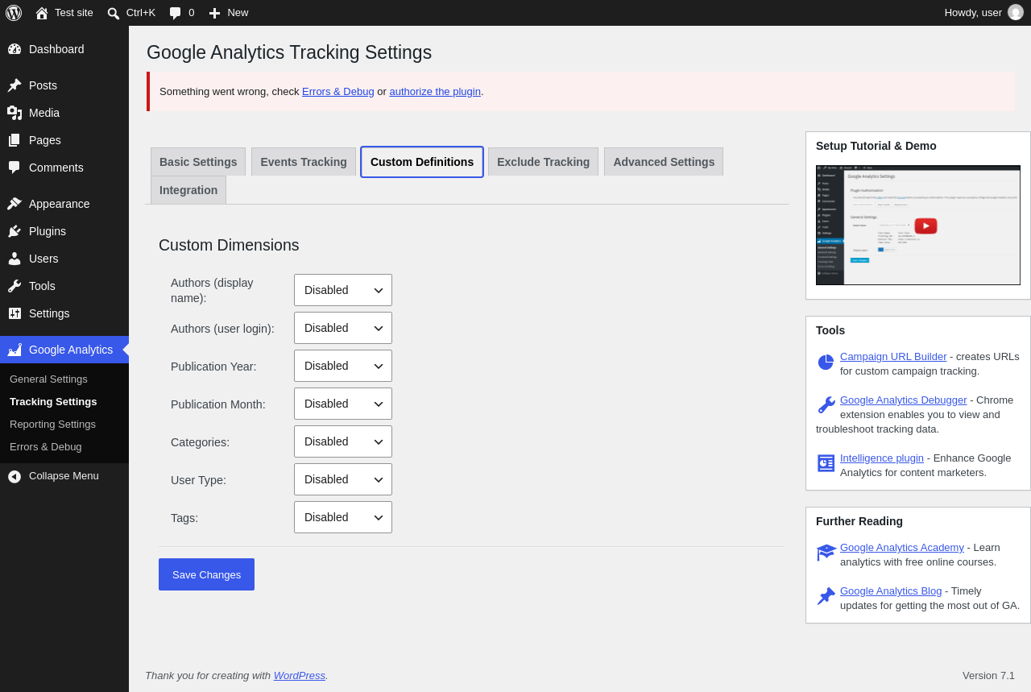The height and width of the screenshot is (692, 1031).
Task: Click the Intelligence plugin icon
Action: pos(826,463)
